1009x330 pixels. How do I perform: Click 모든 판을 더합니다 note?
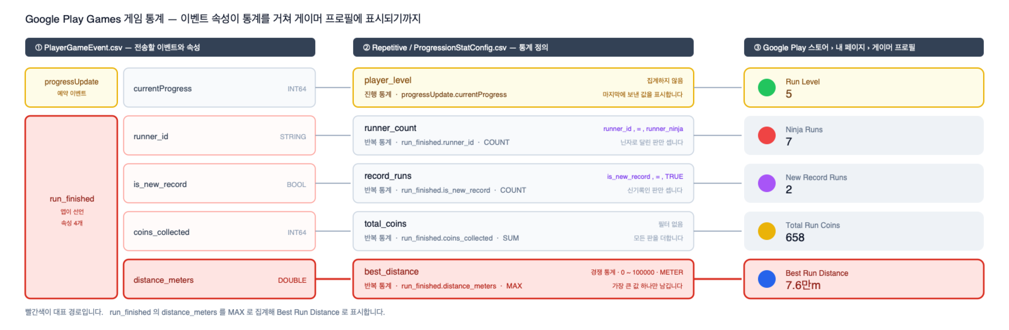click(x=658, y=238)
